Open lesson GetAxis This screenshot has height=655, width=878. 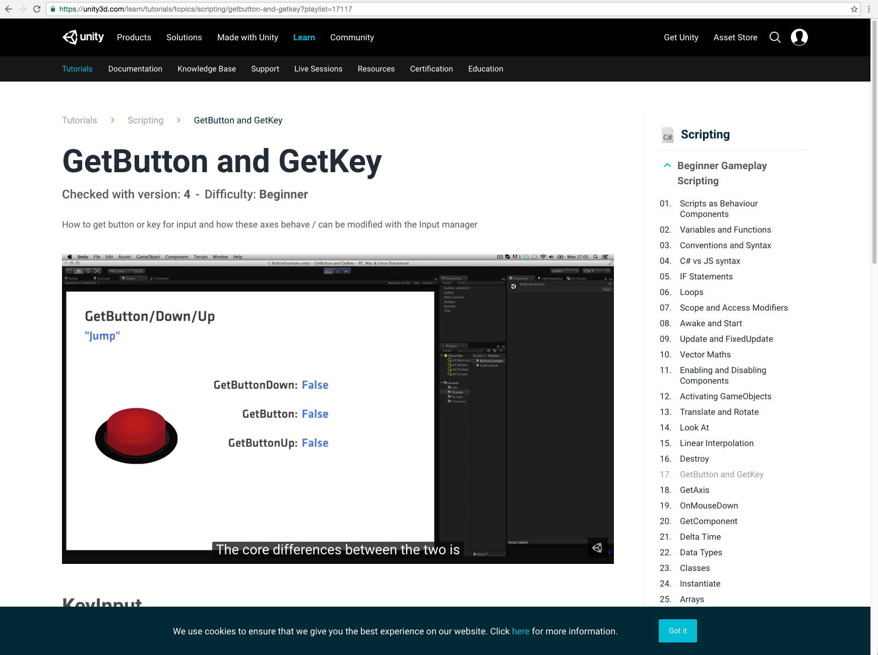(695, 490)
